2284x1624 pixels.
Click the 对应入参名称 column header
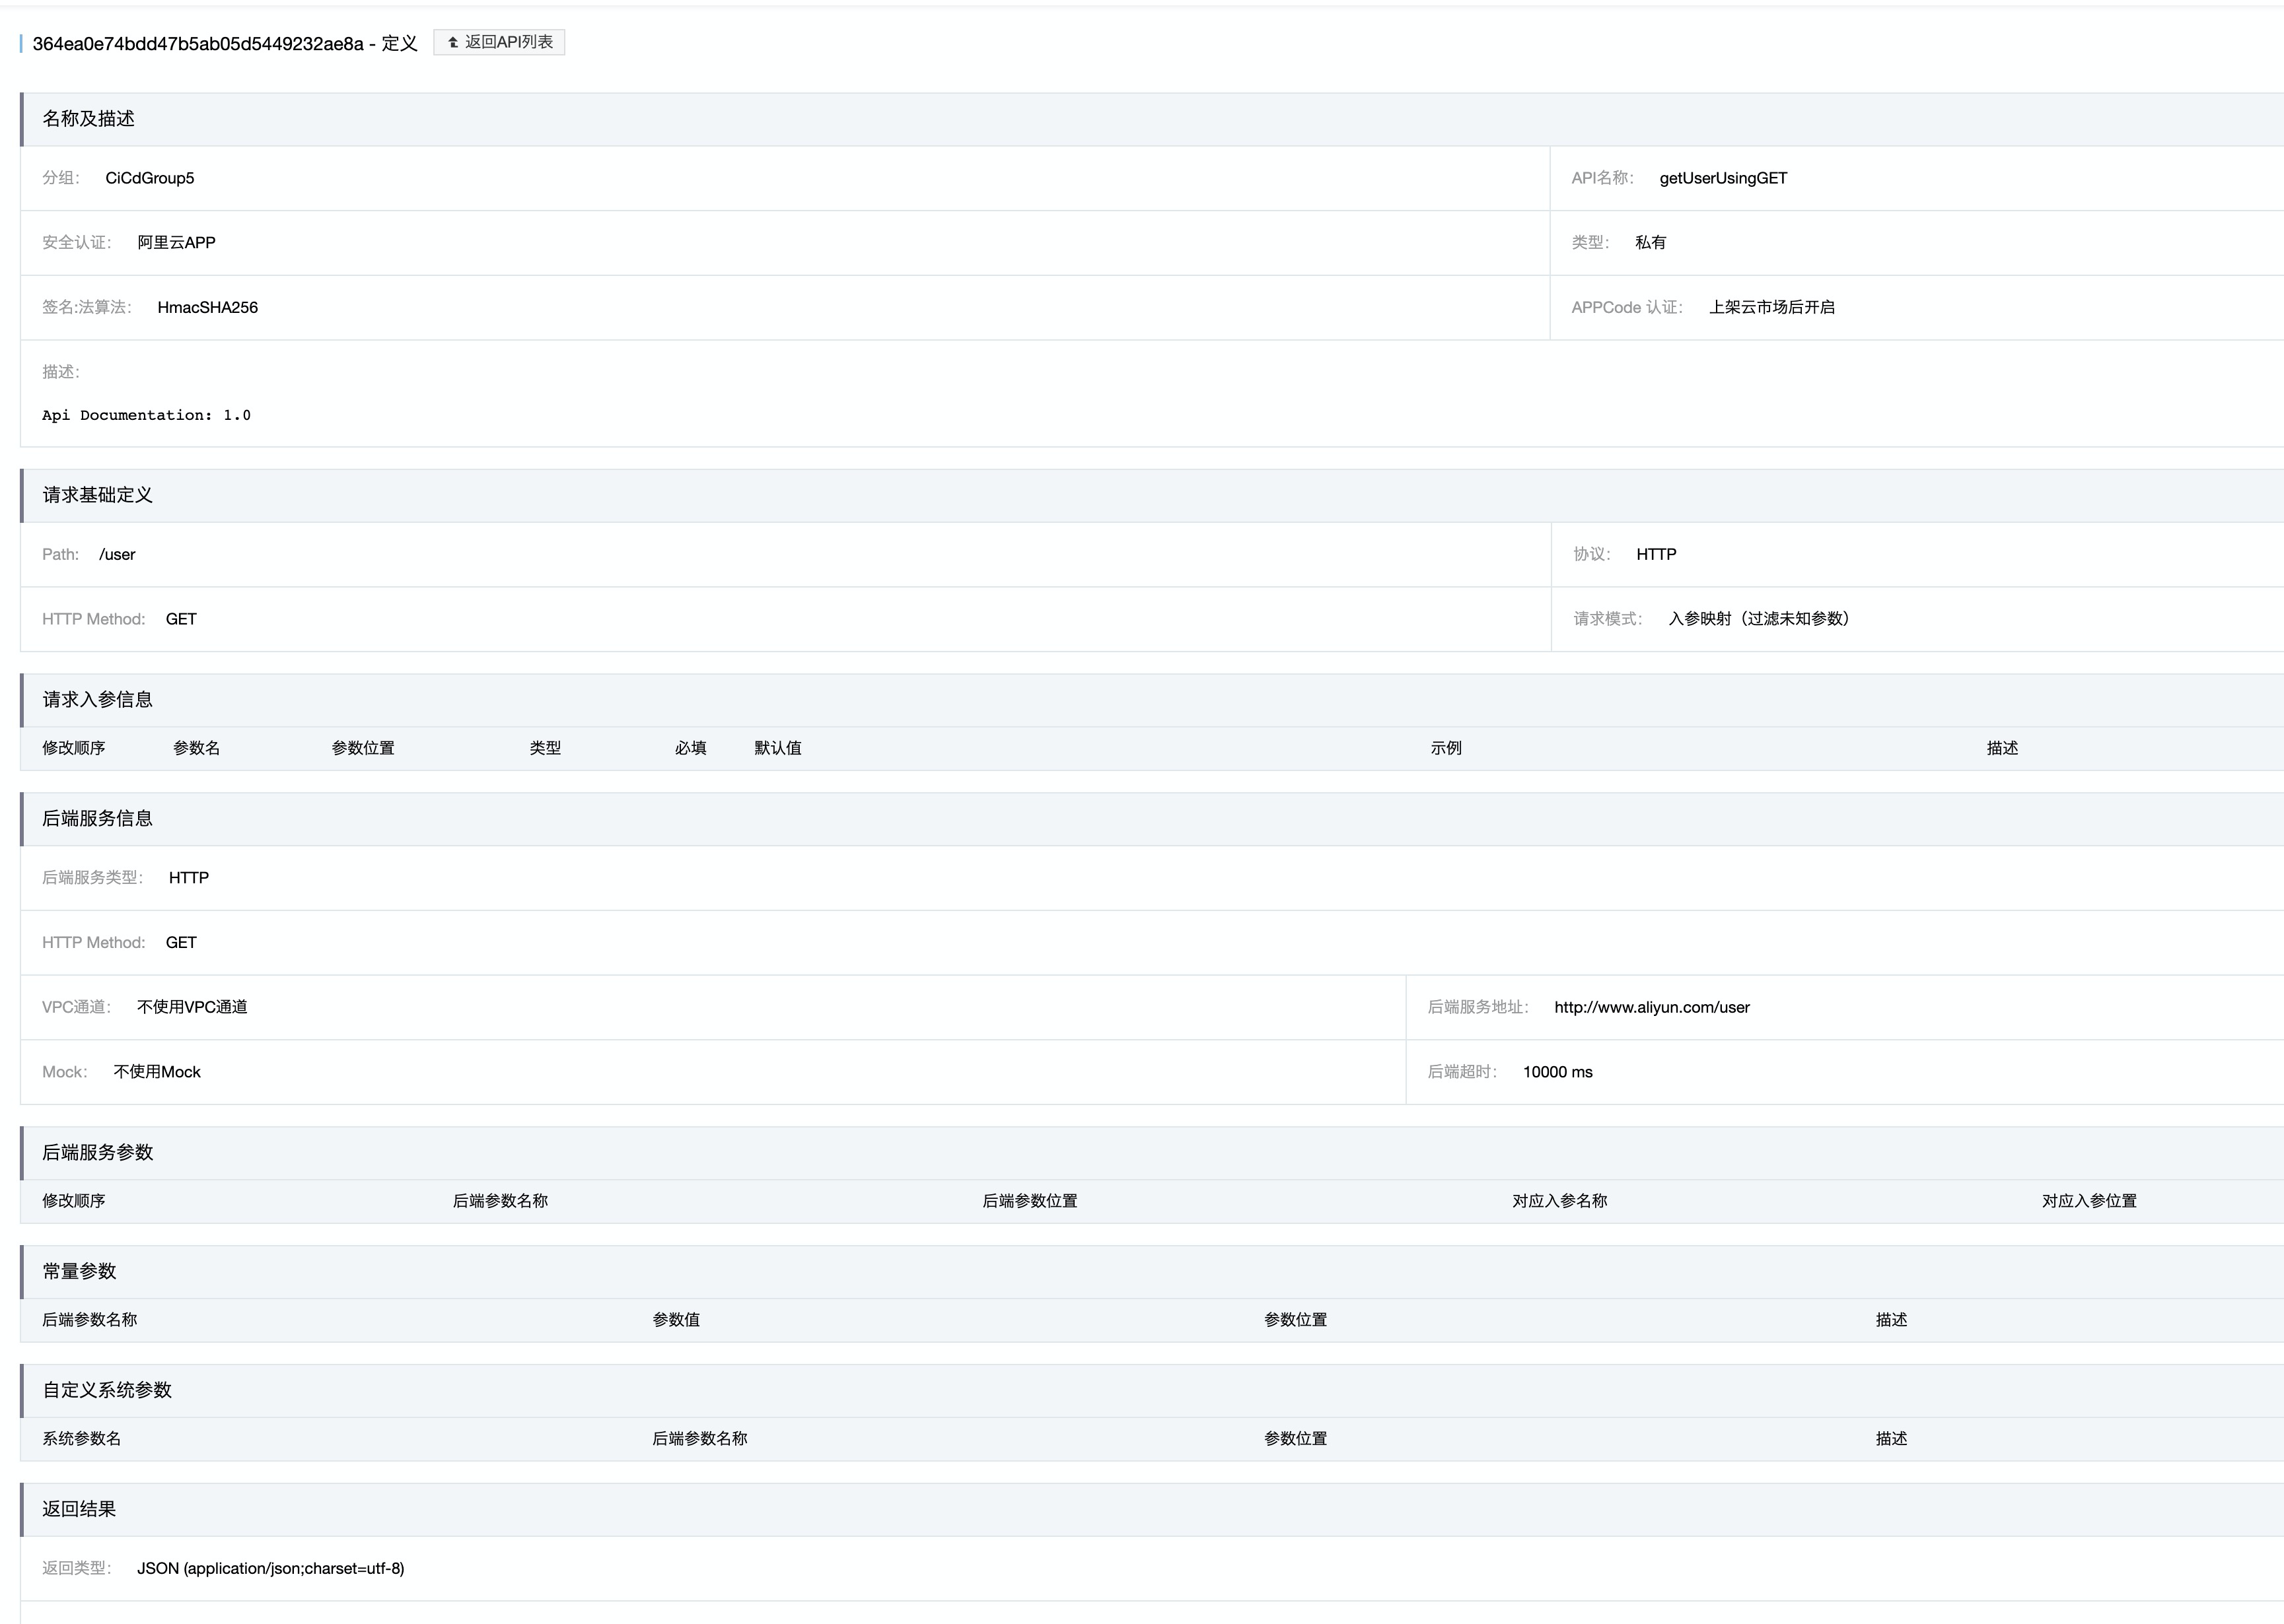(x=1559, y=1201)
